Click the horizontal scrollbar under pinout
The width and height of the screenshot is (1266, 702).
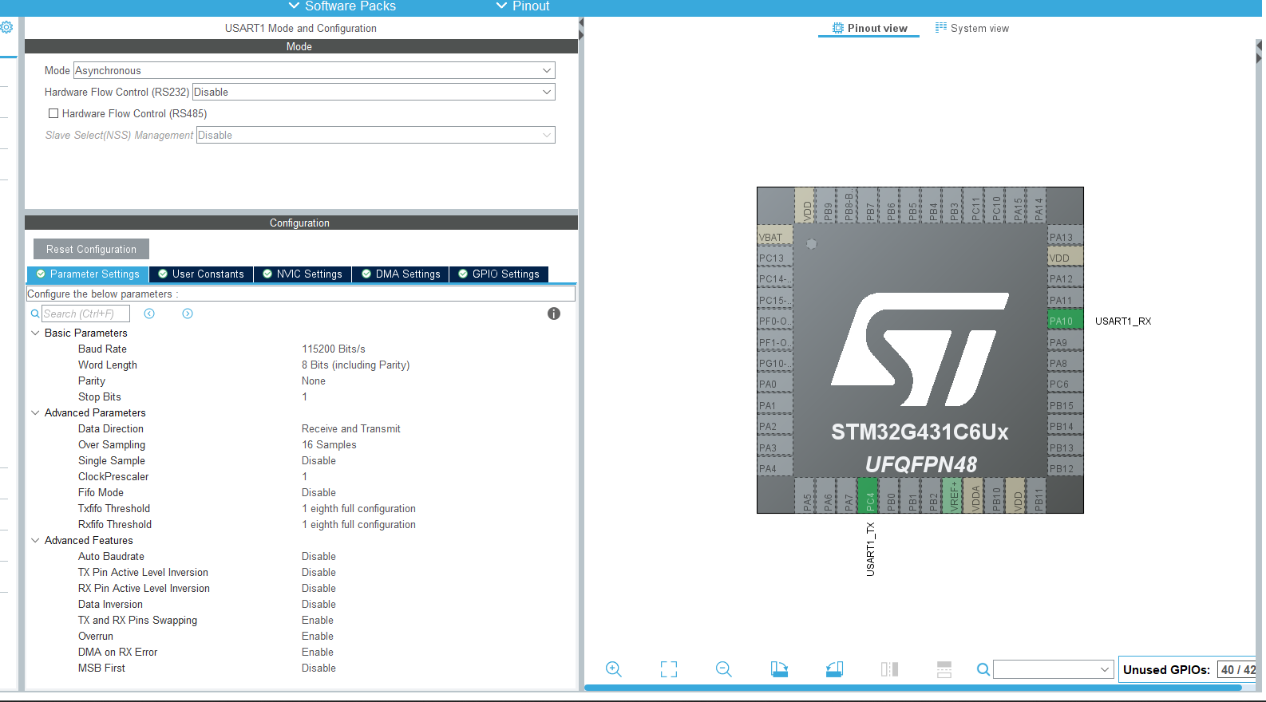913,688
